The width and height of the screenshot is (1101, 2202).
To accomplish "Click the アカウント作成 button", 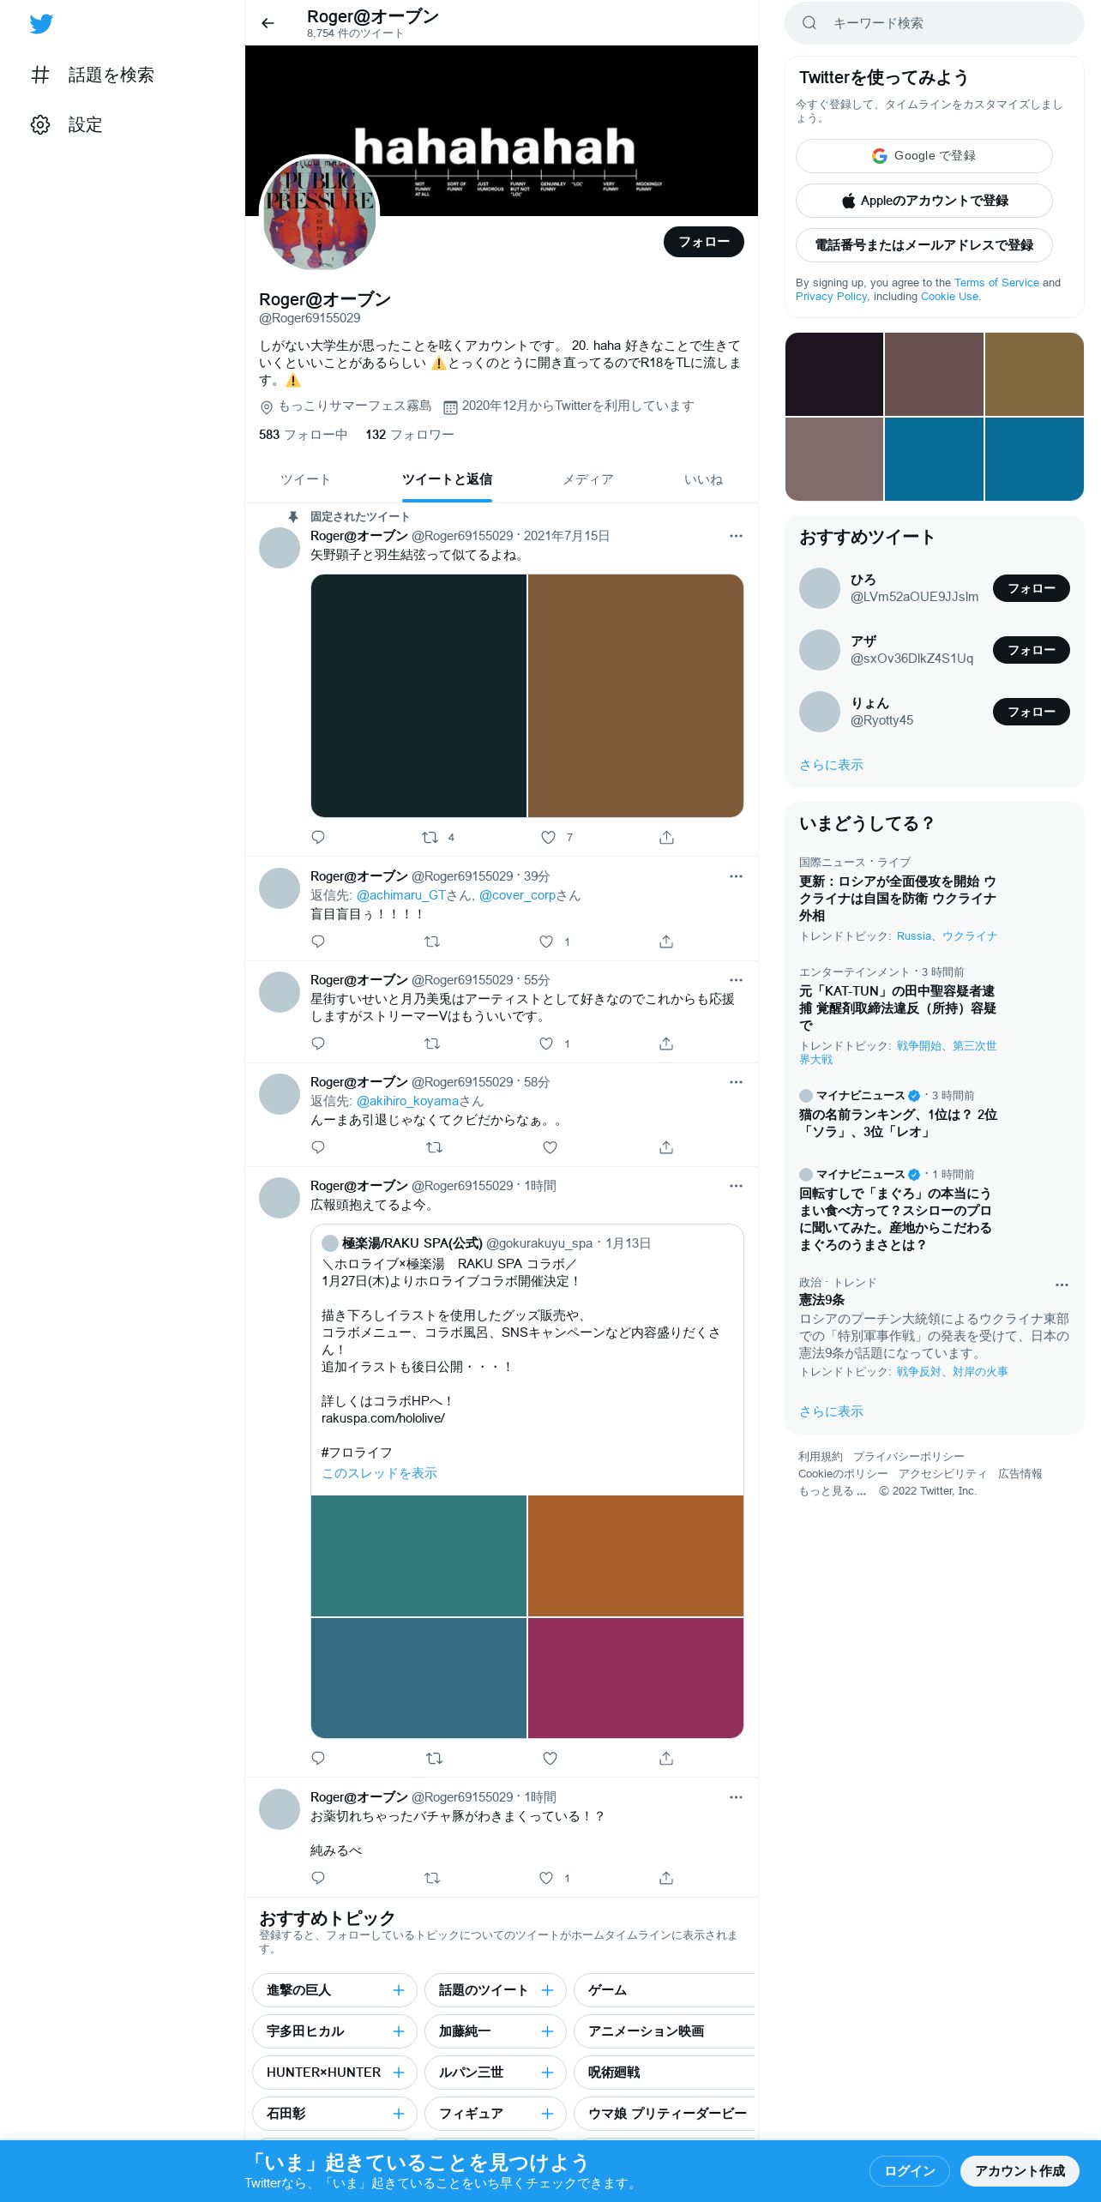I will click(1020, 2170).
